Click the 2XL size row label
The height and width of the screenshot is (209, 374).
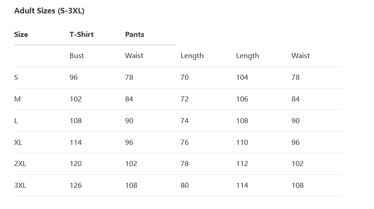coord(20,164)
